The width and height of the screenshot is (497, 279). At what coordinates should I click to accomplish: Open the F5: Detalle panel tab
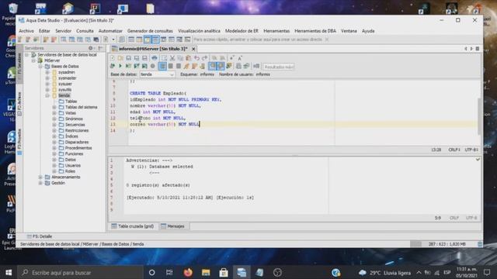[40, 236]
